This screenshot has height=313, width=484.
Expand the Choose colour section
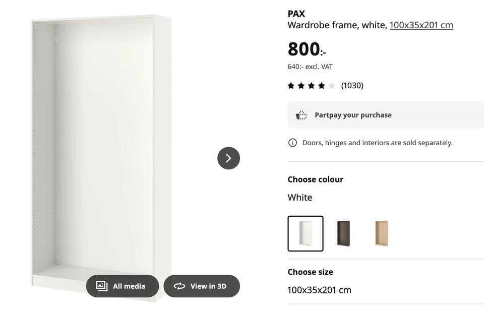click(x=315, y=179)
